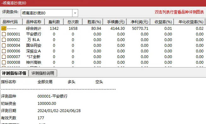
Task: Click the 000001-平安银行 evaluation value
Action: (x=52, y=96)
